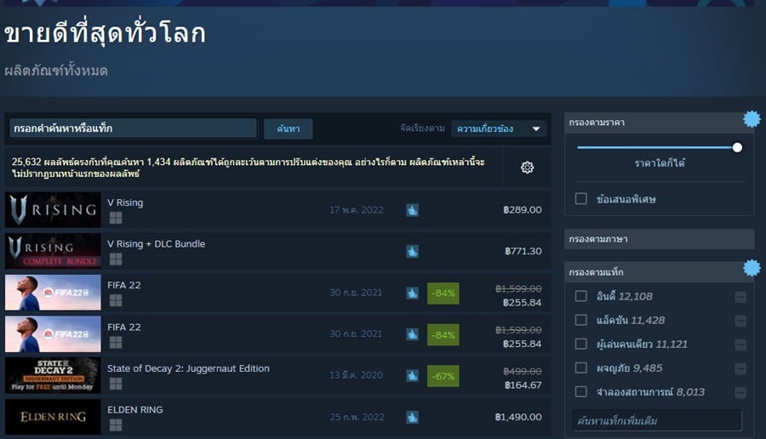Click the search term or tag input field
This screenshot has height=439, width=766.
point(133,128)
